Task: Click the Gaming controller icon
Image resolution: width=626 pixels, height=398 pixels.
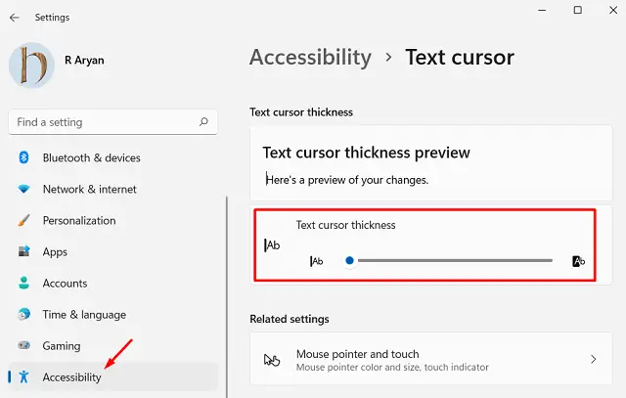Action: point(23,345)
